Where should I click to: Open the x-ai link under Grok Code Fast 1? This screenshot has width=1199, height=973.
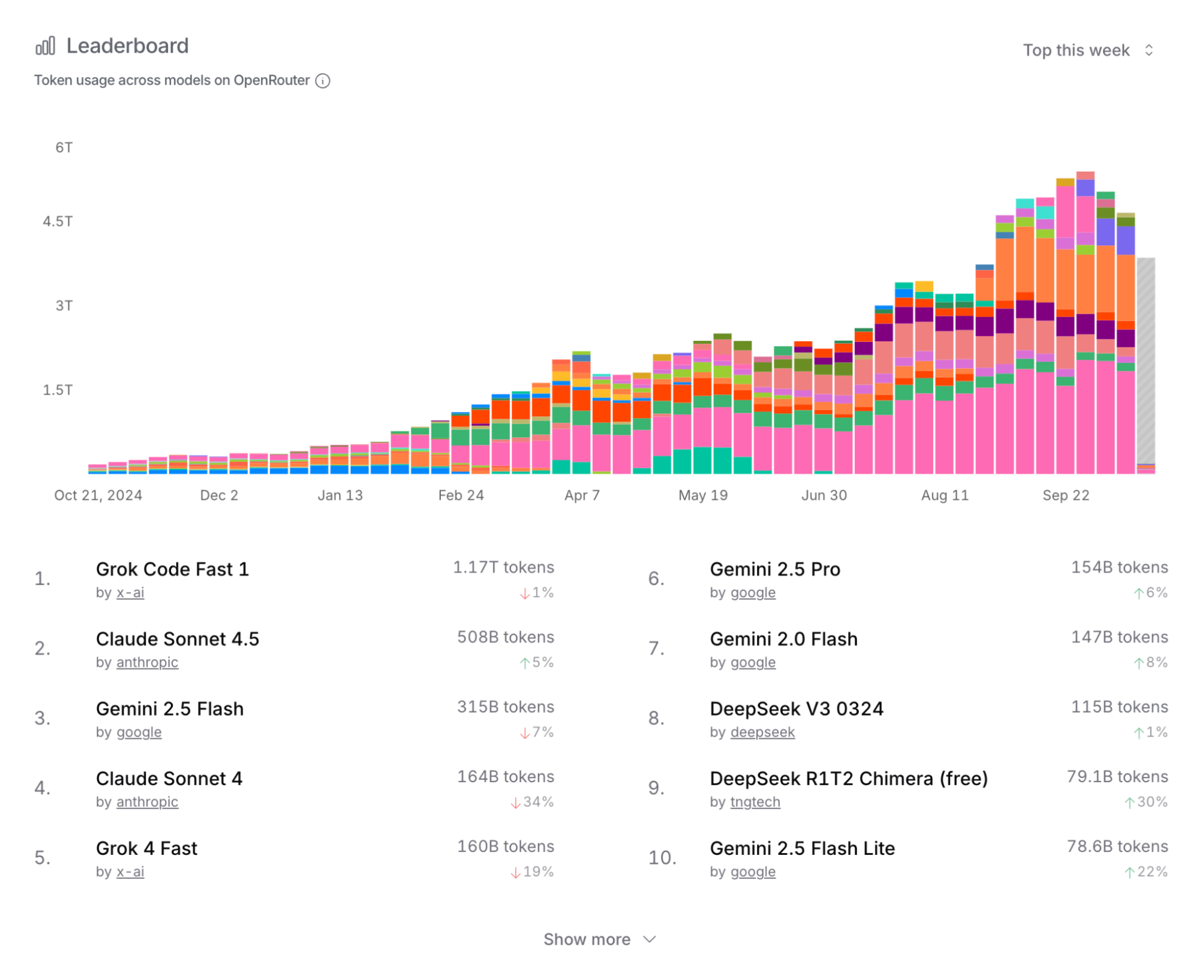click(x=130, y=593)
